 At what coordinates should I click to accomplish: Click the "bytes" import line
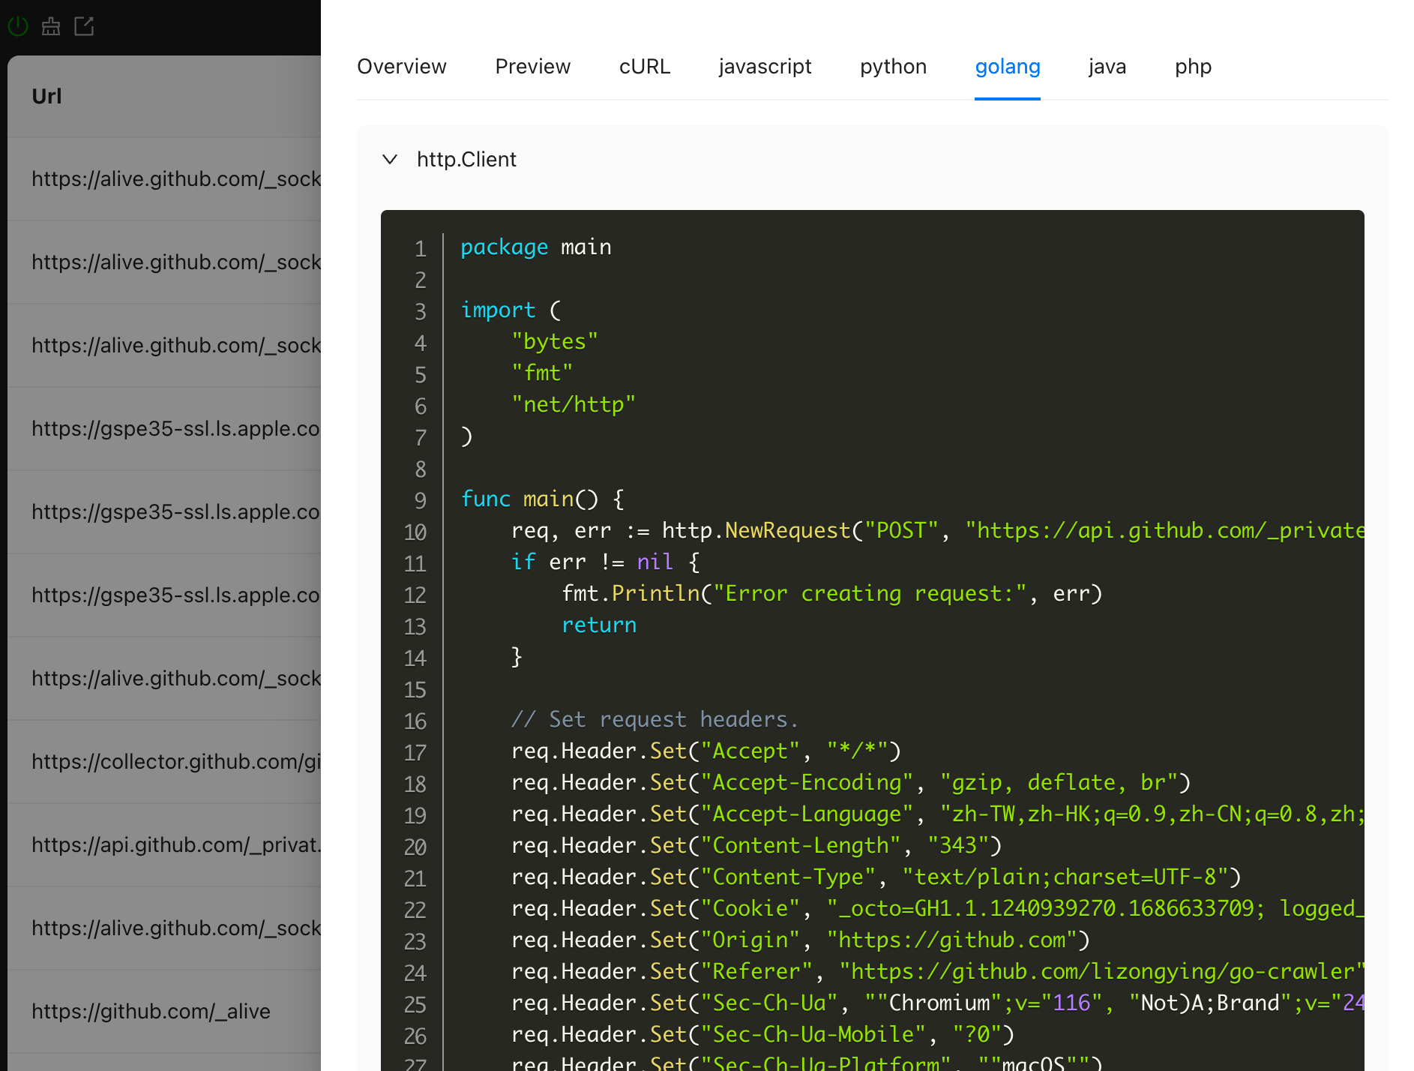555,342
